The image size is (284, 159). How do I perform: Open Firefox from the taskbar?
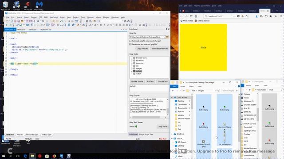coord(54,156)
